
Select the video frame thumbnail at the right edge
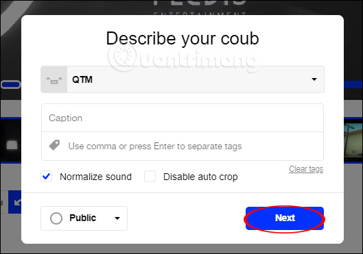point(353,141)
